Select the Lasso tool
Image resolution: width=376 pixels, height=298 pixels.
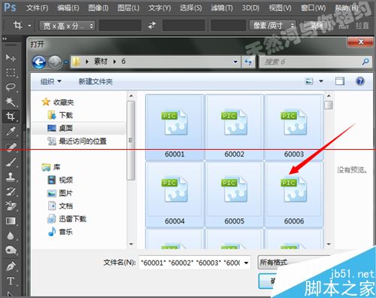tap(11, 87)
